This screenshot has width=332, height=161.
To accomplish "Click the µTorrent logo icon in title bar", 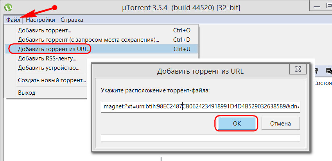I will click(x=9, y=7).
